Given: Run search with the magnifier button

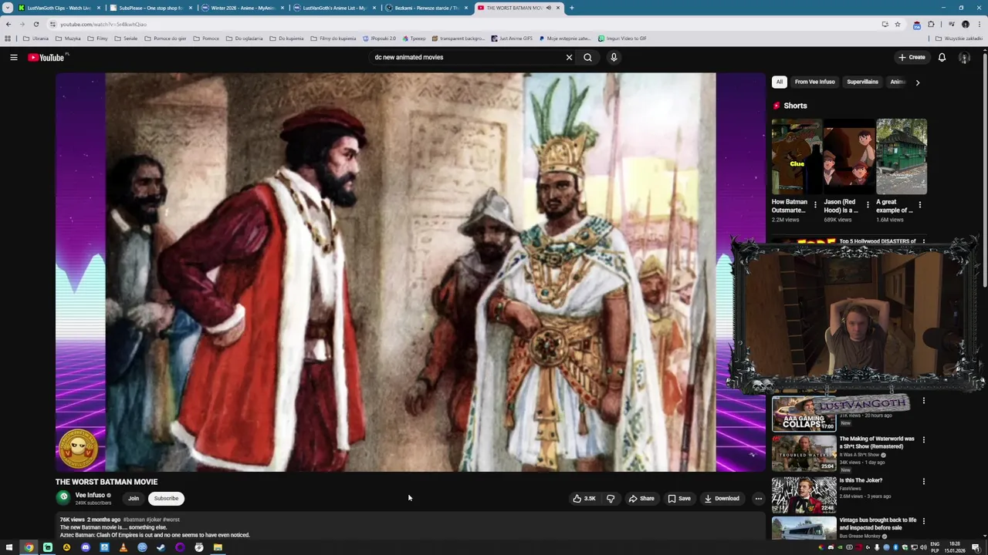Looking at the screenshot, I should click(587, 57).
